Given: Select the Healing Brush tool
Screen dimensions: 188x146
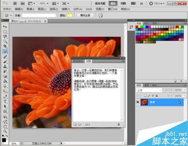Looking at the screenshot, I should pos(5,57).
